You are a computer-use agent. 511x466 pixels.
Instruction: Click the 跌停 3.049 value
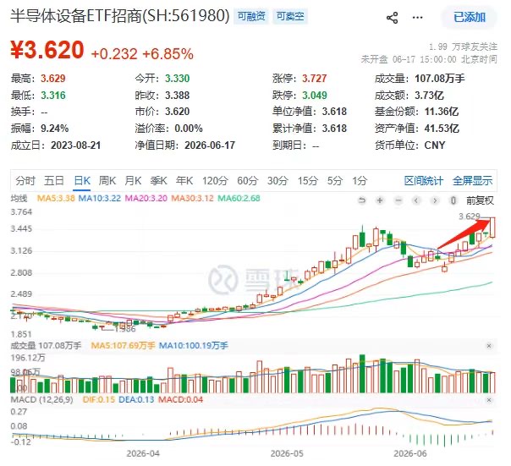(x=314, y=96)
